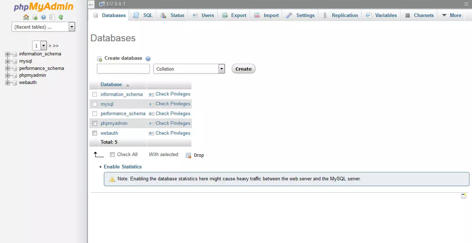The width and height of the screenshot is (472, 243).
Task: Click the document pages icon in the sidebar
Action: (52, 17)
